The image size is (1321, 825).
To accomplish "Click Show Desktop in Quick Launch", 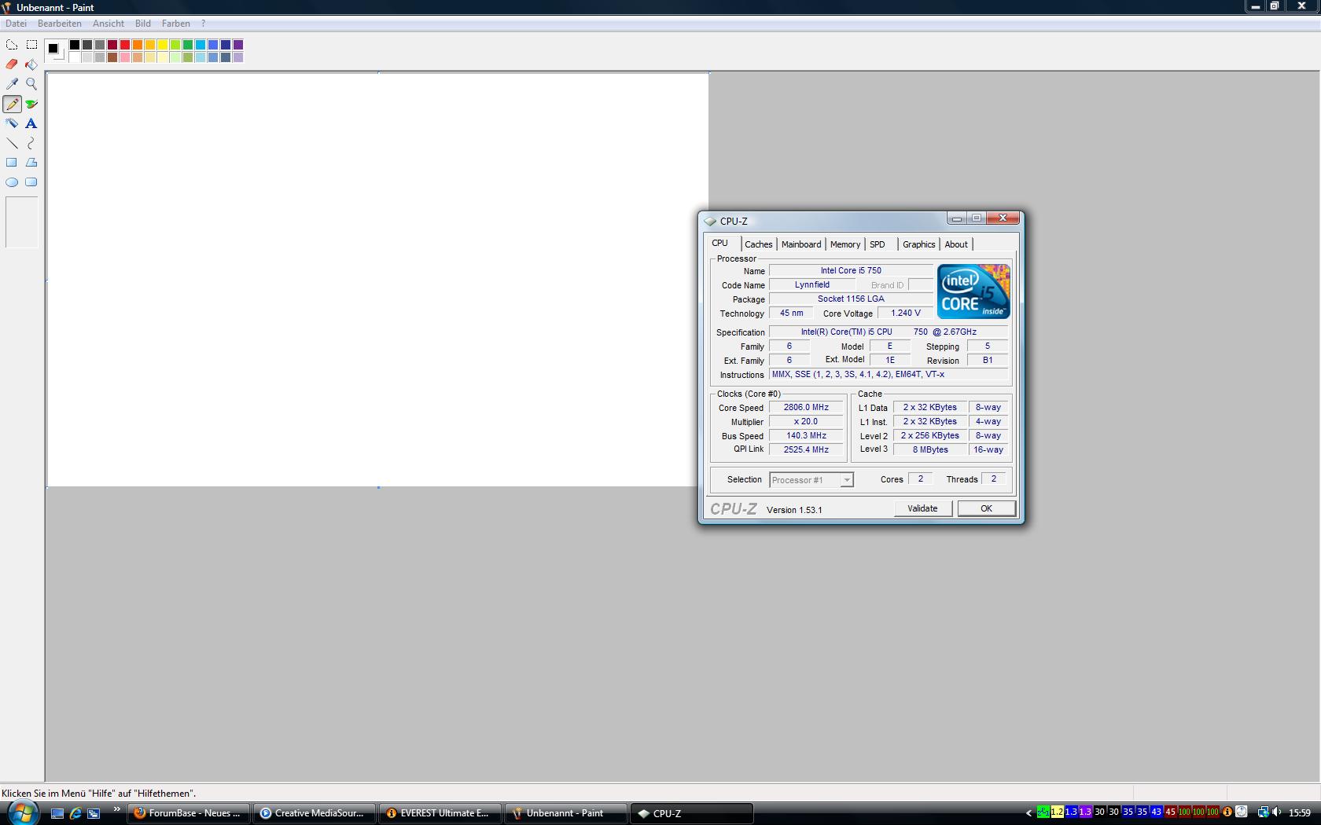I will [57, 813].
